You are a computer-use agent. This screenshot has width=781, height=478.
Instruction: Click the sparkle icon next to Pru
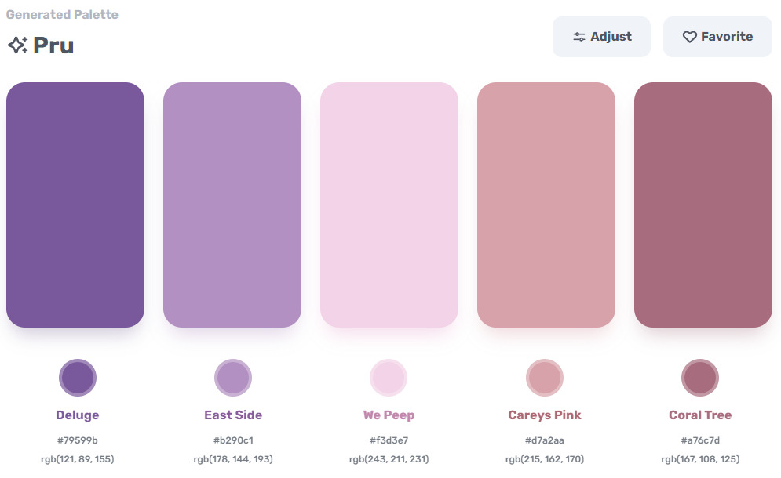(17, 45)
